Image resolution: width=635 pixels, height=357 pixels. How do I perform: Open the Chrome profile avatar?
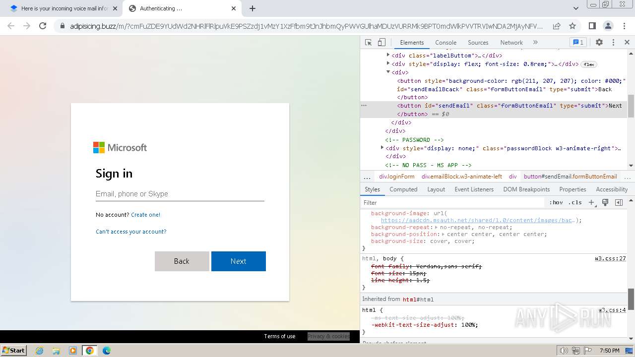click(x=608, y=26)
